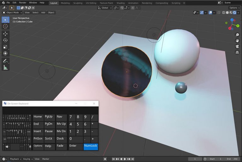Switch to the UV Editing workspace tab

tap(91, 3)
